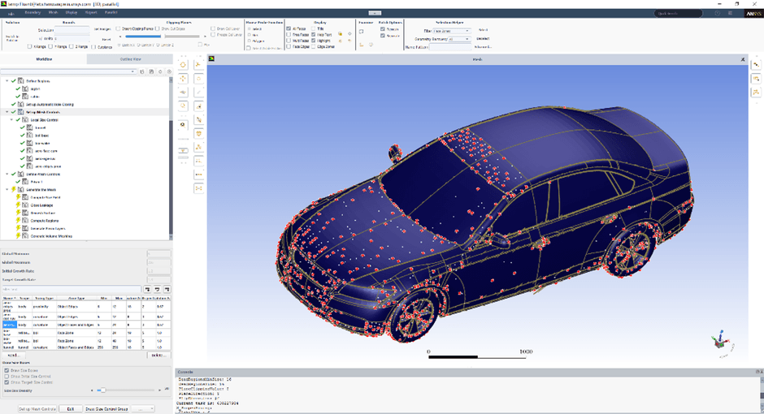Viewport: 764px width, 414px height.
Task: Click the Quick Search field
Action: [679, 13]
